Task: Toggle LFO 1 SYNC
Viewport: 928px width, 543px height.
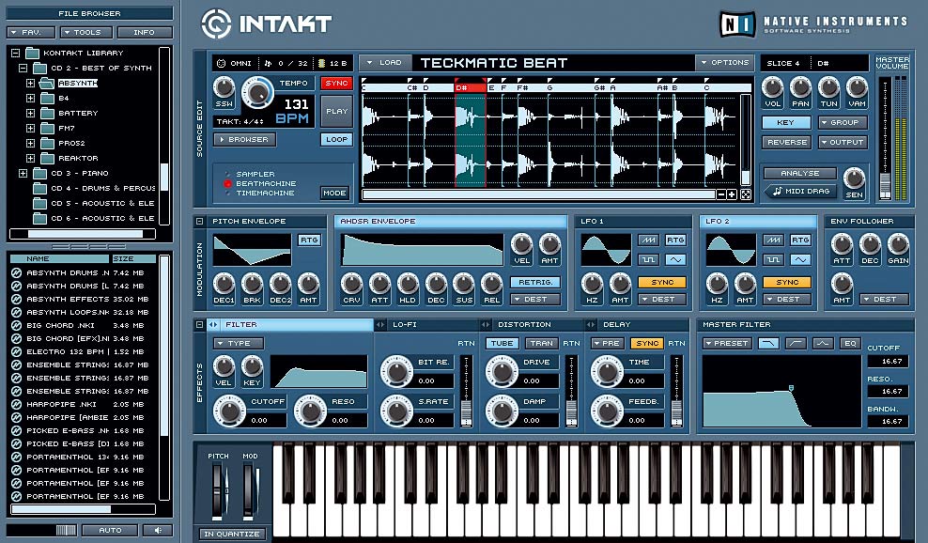Action: pos(662,283)
